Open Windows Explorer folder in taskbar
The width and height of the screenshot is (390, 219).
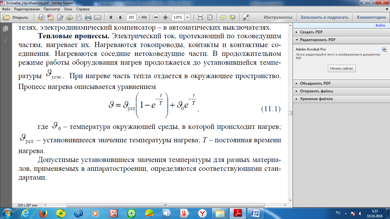pyautogui.click(x=220, y=213)
